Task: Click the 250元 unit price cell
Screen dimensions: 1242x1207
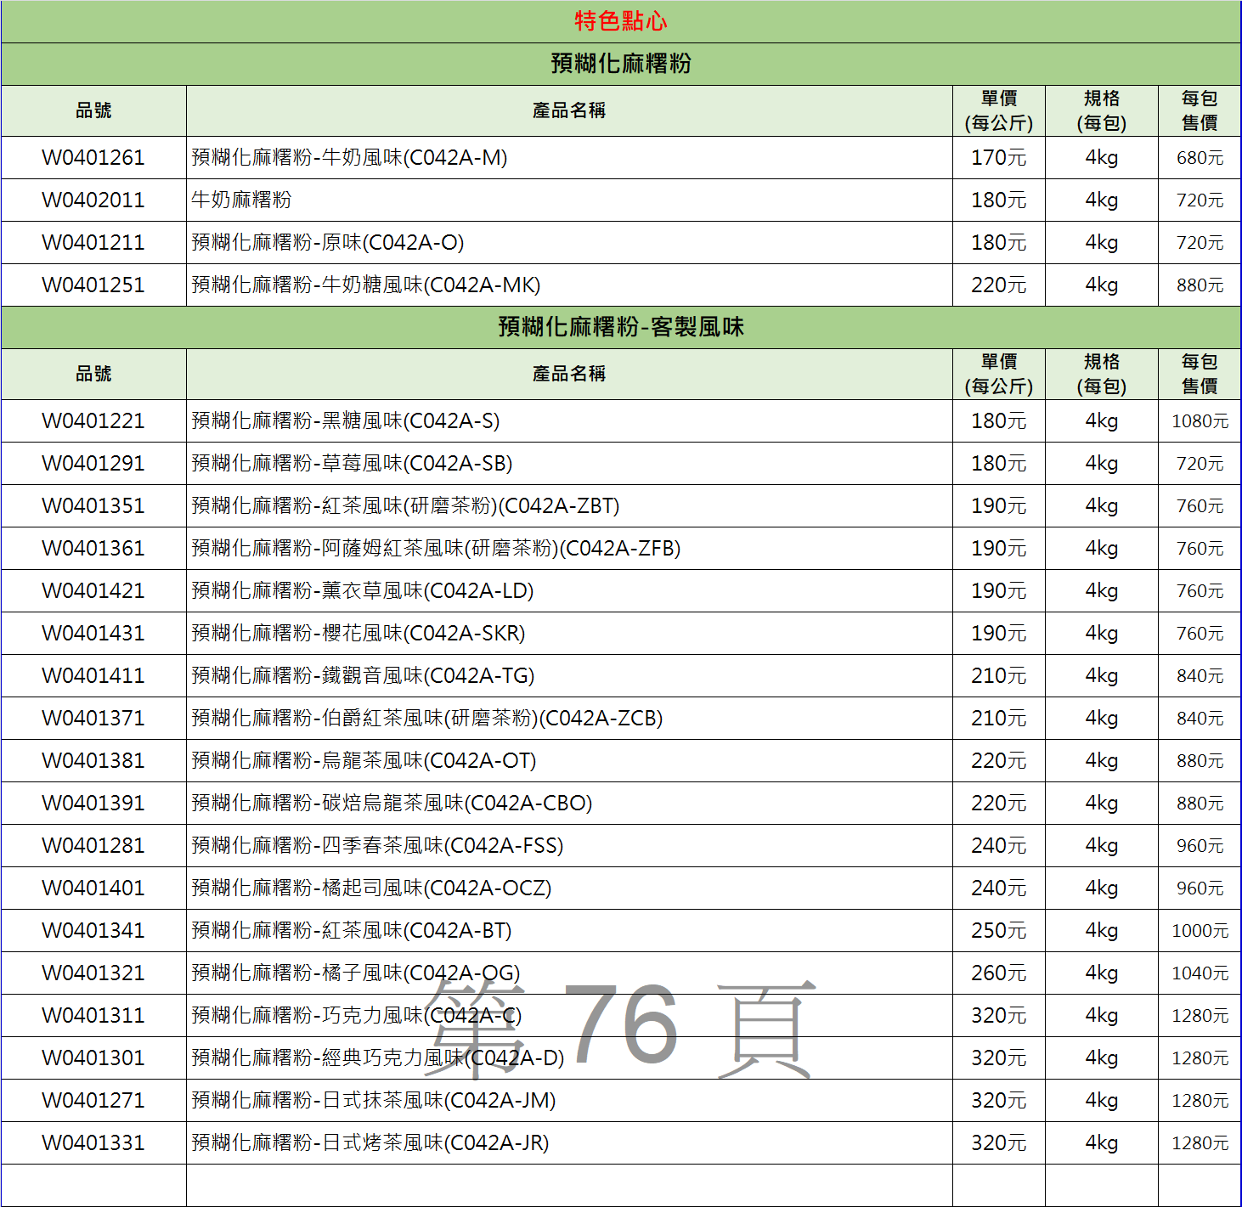Action: 998,931
